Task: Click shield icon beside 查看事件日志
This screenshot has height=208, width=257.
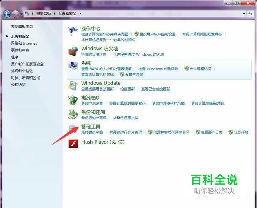Action: [198, 132]
